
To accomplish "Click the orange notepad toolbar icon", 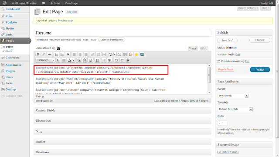I will tap(131, 55).
